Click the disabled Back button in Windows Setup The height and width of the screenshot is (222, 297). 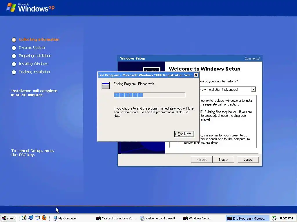[x=202, y=160]
